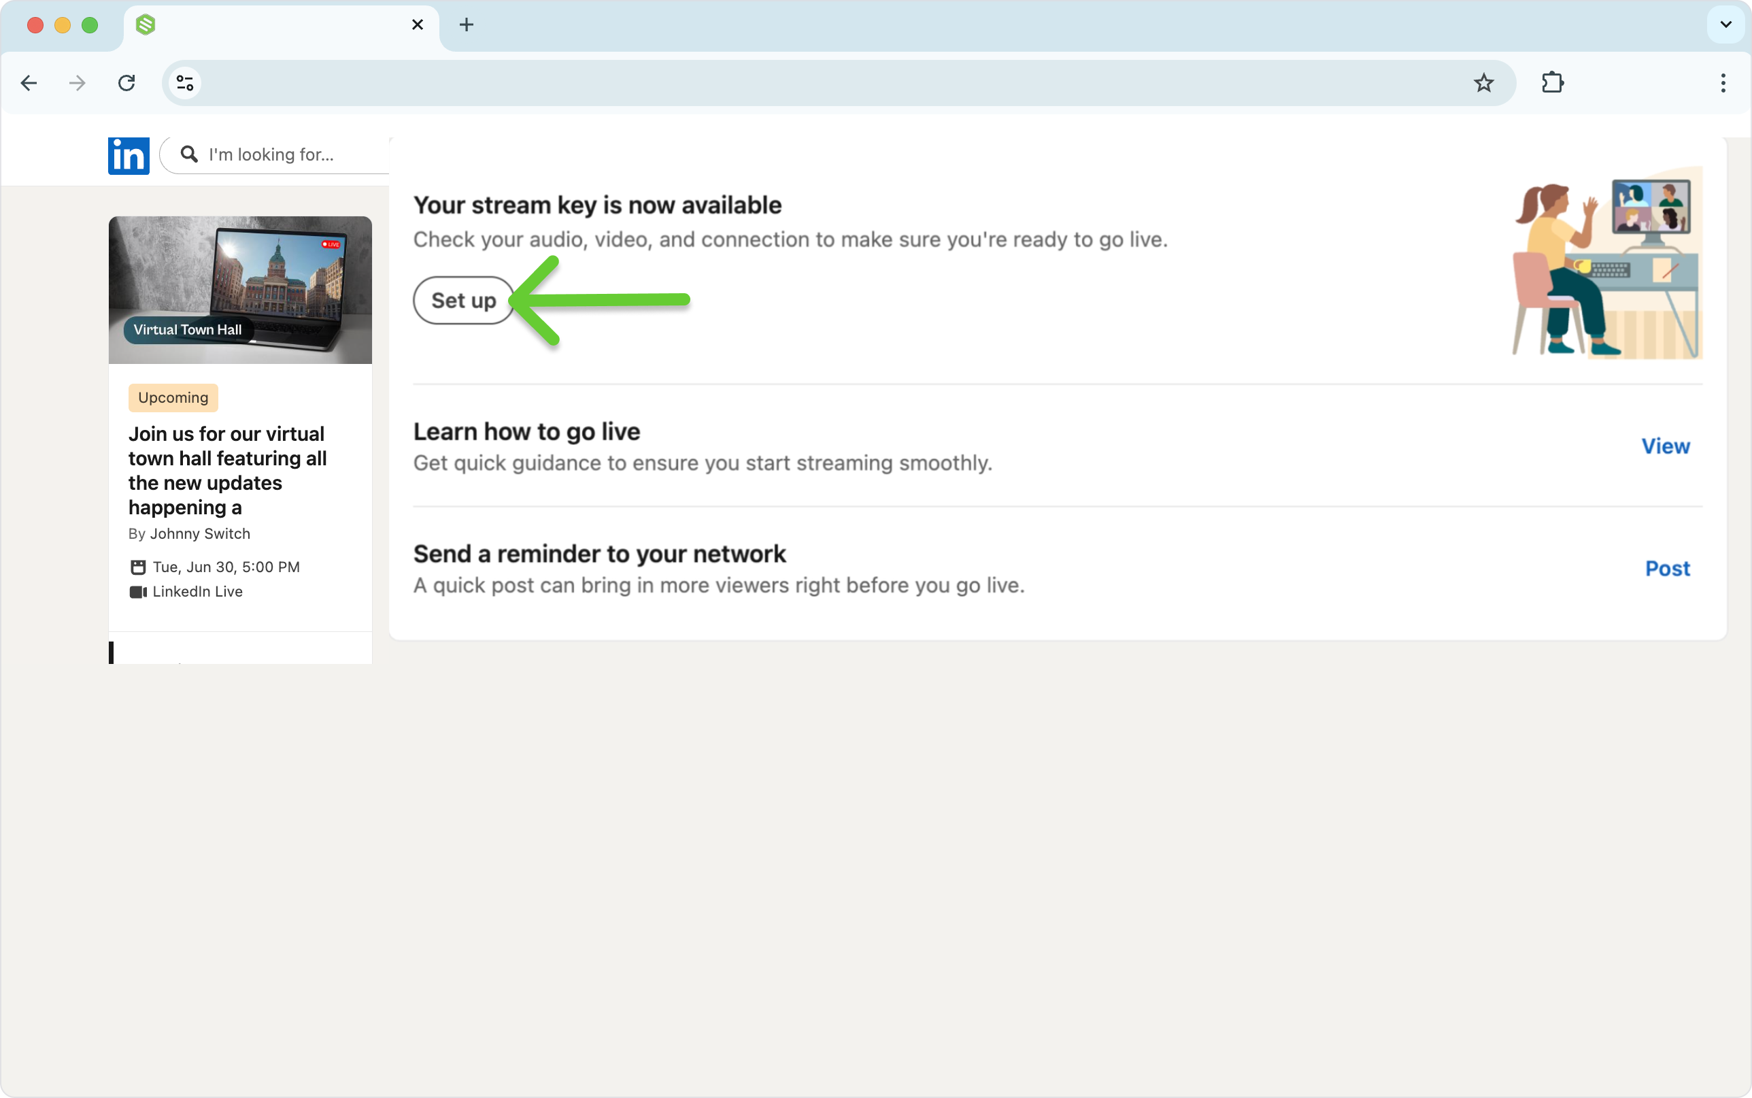Click the "LinkedIn Live" text
This screenshot has width=1752, height=1098.
pos(197,592)
